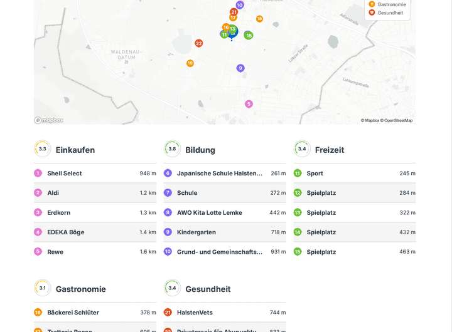Click orange map marker number 18

[259, 19]
